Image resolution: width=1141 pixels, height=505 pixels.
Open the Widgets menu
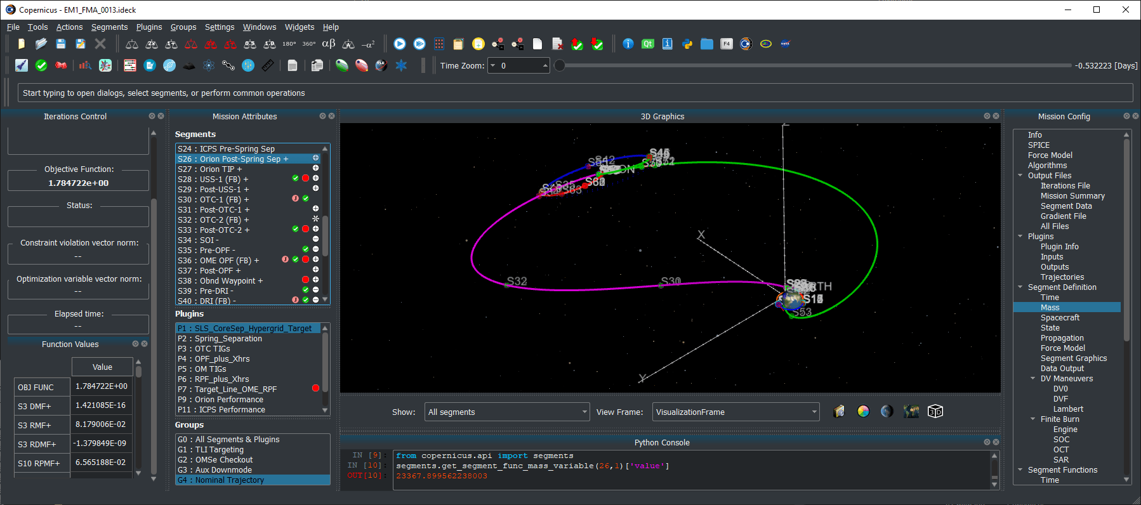pyautogui.click(x=299, y=27)
